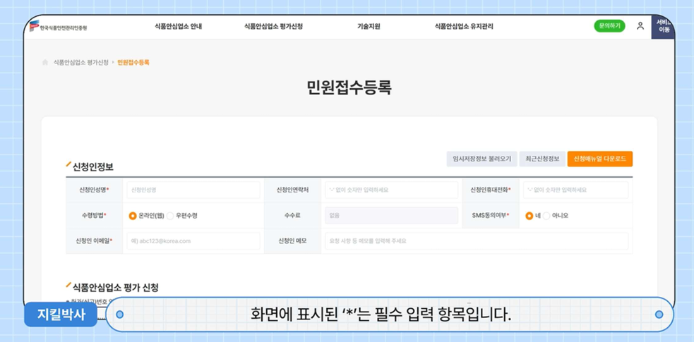
Task: Click the 신청인정보 section heading
Action: click(x=93, y=167)
